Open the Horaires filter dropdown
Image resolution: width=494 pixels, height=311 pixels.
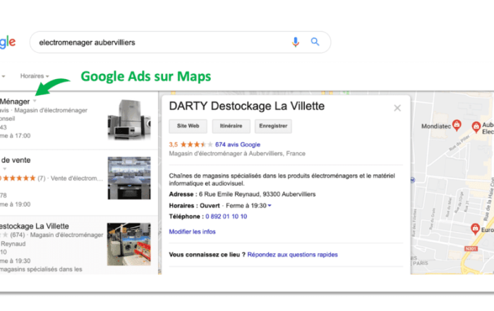point(35,76)
